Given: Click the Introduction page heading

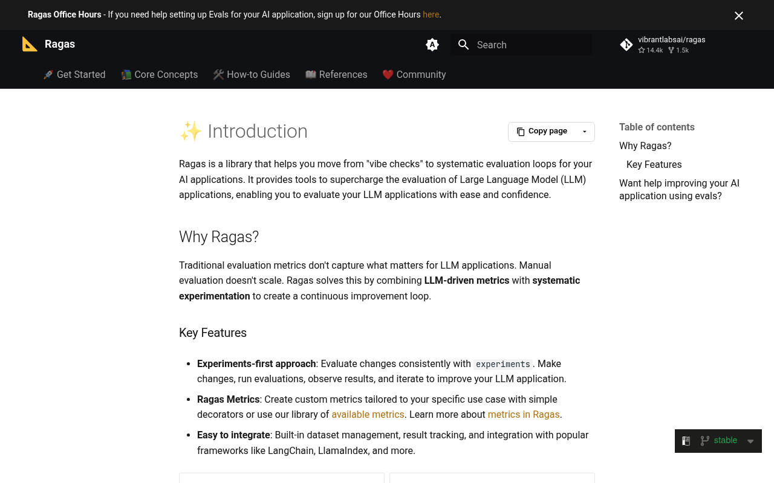Looking at the screenshot, I should [x=243, y=131].
